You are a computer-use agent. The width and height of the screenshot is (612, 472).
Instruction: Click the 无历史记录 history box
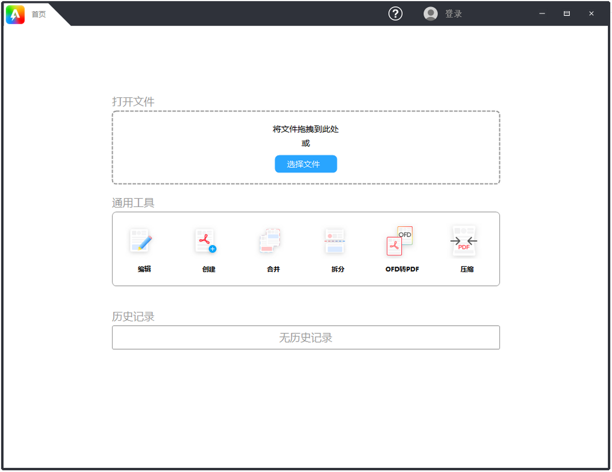pos(306,337)
